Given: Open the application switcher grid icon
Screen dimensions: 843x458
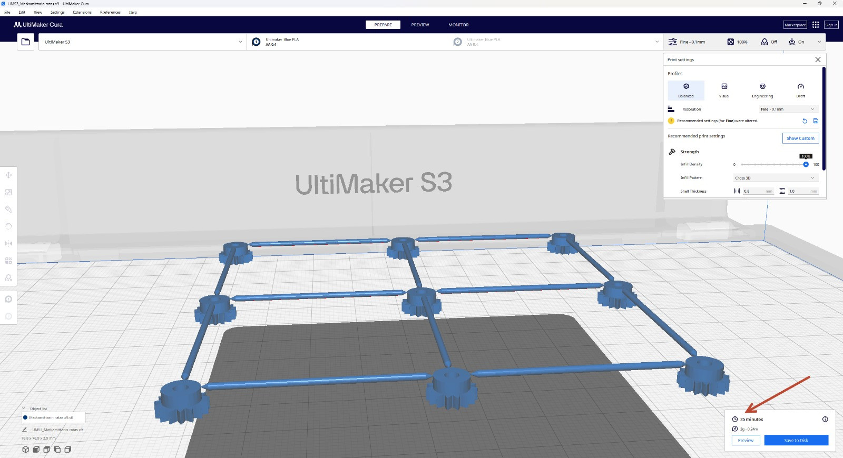Looking at the screenshot, I should [816, 25].
